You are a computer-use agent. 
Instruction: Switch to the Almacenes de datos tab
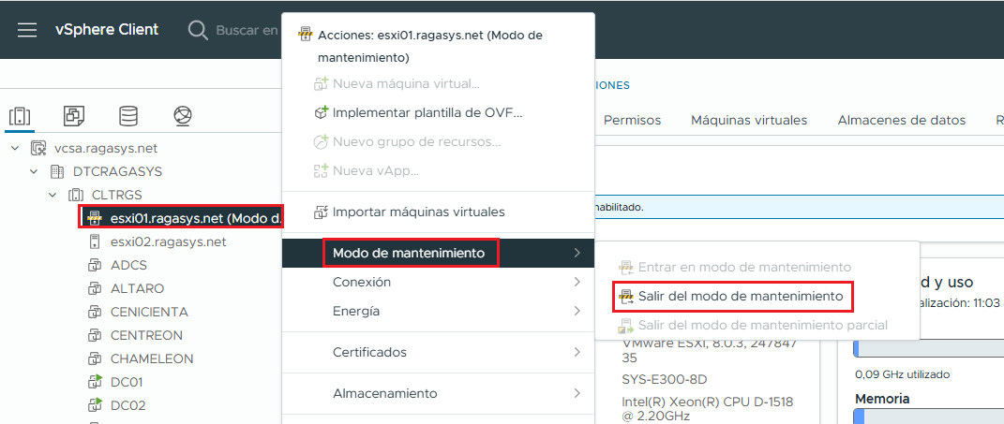tap(902, 120)
